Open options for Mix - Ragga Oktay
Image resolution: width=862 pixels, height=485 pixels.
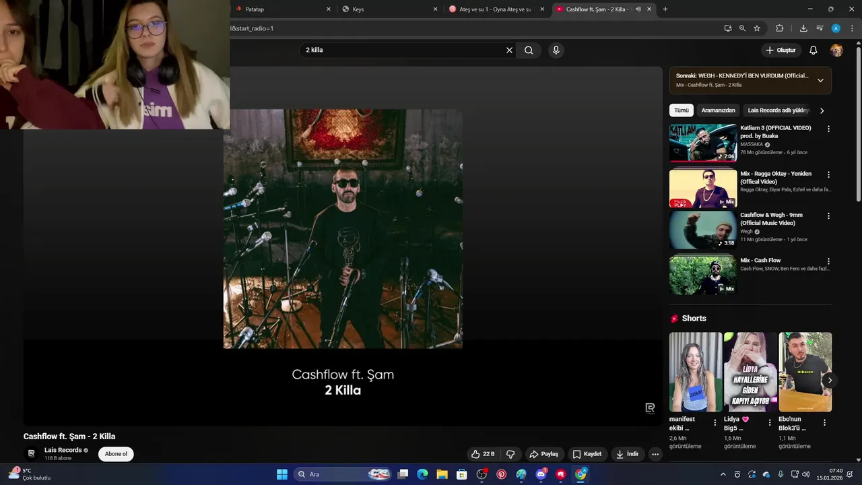(828, 174)
